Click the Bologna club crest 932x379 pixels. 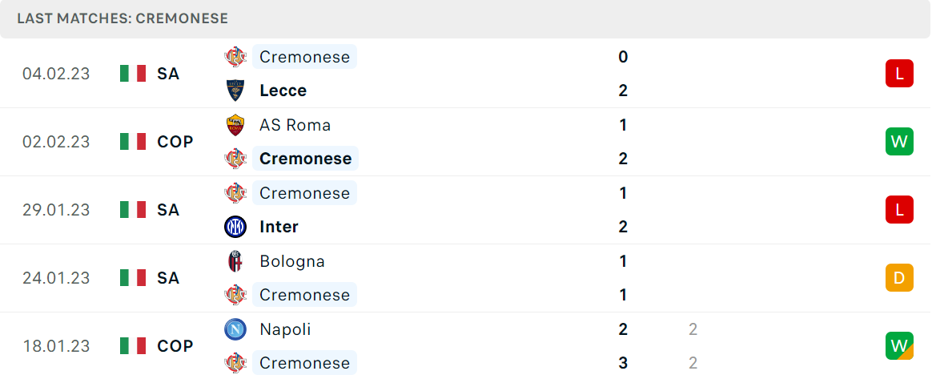[235, 261]
